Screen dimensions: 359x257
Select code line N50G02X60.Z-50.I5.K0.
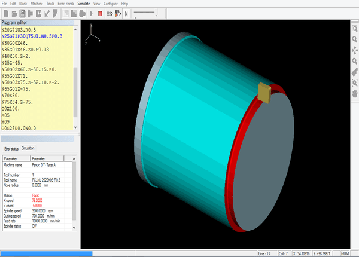pyautogui.click(x=29, y=69)
